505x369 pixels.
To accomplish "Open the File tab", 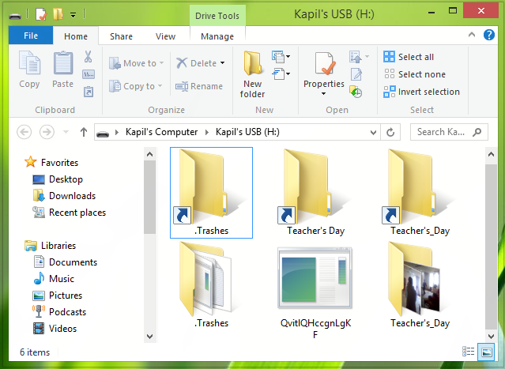I will click(31, 36).
